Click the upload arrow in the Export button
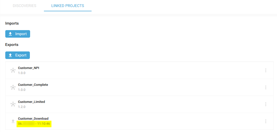 coord(10,55)
